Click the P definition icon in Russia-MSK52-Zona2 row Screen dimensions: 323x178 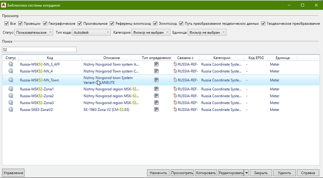pyautogui.click(x=156, y=96)
